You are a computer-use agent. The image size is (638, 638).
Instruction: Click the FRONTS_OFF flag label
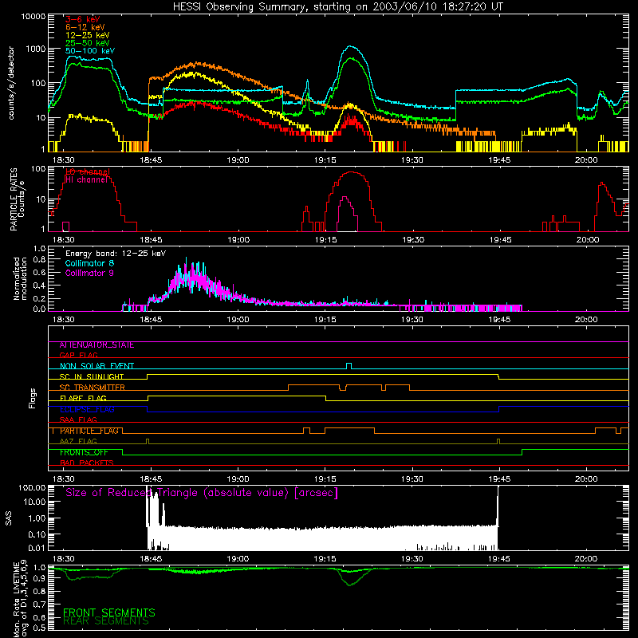pyautogui.click(x=84, y=452)
